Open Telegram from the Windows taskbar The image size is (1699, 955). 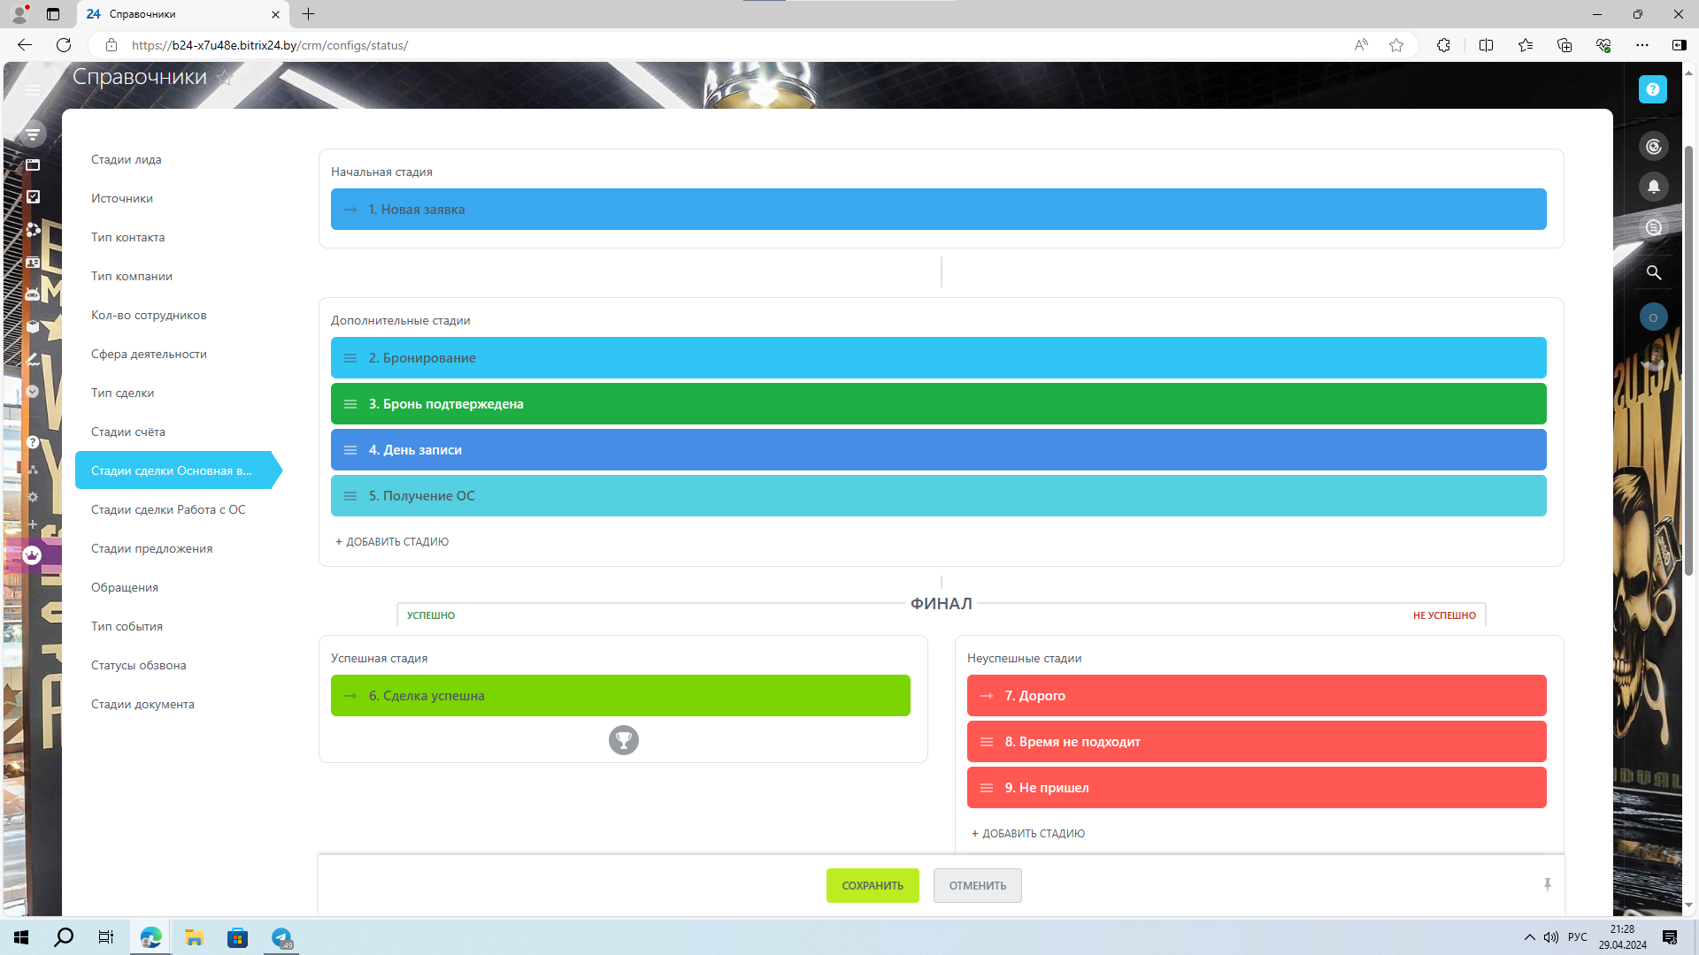(x=281, y=937)
